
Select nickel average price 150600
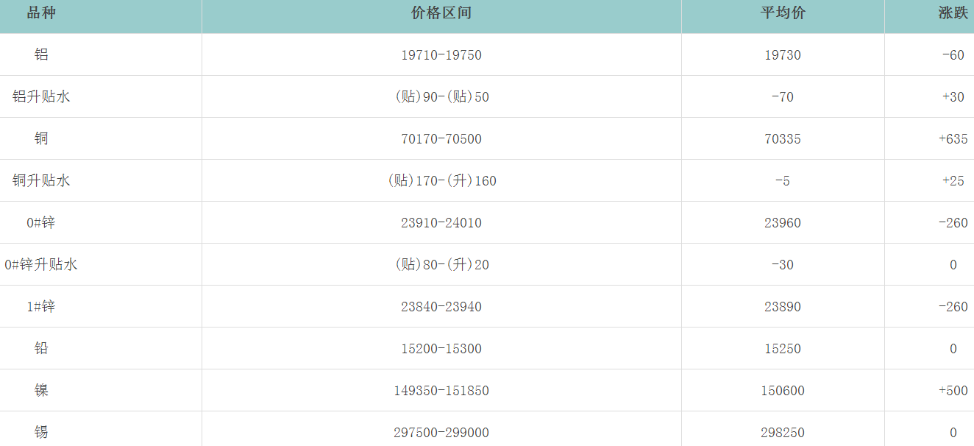tap(783, 391)
